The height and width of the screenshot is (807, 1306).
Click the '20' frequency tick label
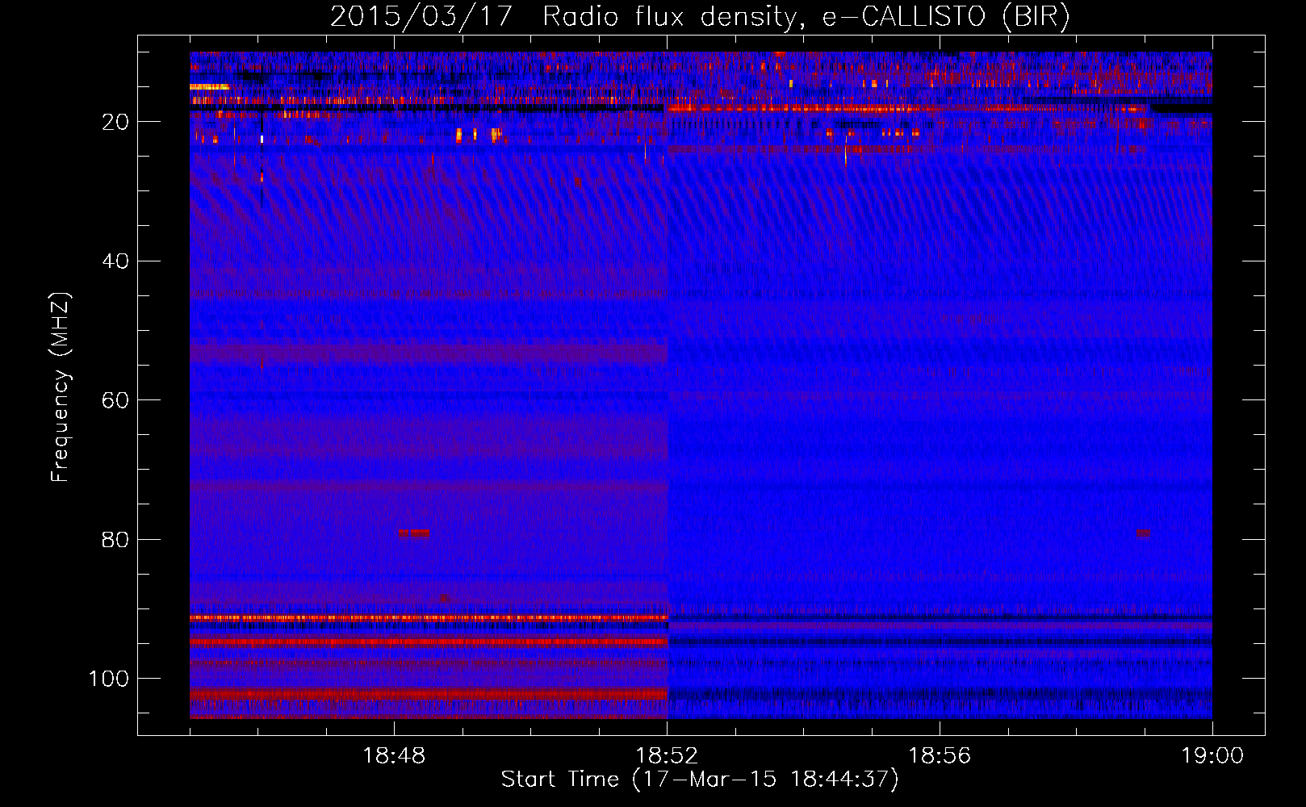115,122
